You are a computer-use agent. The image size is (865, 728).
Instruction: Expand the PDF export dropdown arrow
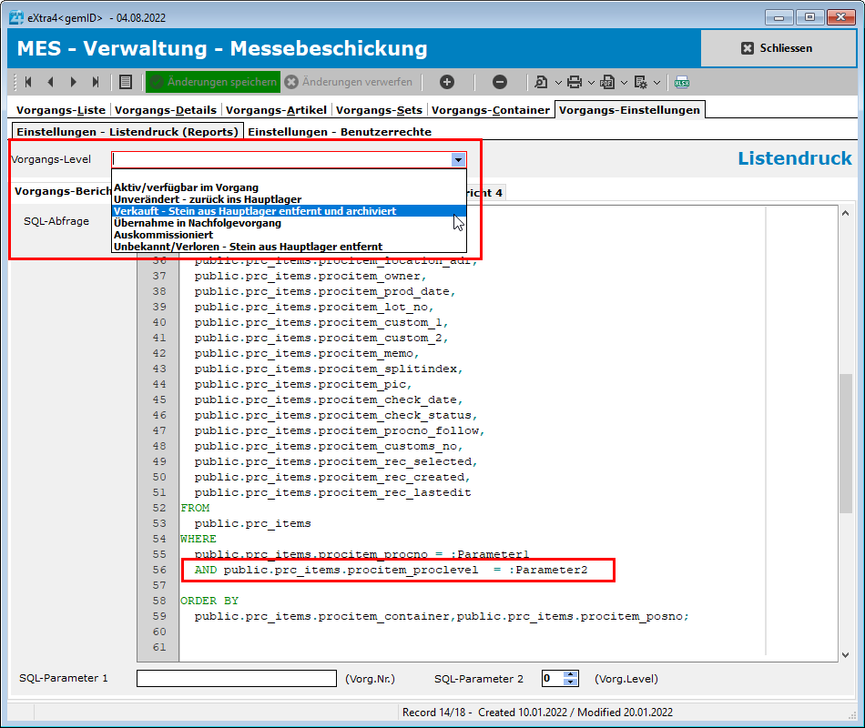tap(623, 82)
